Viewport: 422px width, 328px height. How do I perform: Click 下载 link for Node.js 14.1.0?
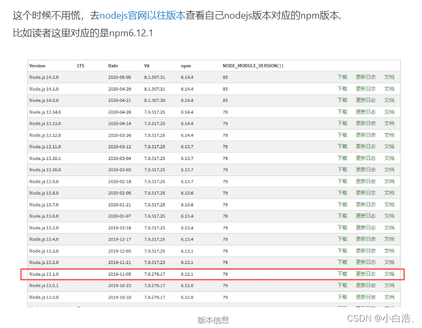(x=342, y=89)
